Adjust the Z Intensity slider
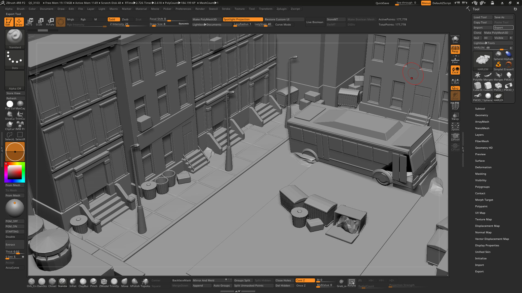The width and height of the screenshot is (522, 293). click(x=127, y=24)
